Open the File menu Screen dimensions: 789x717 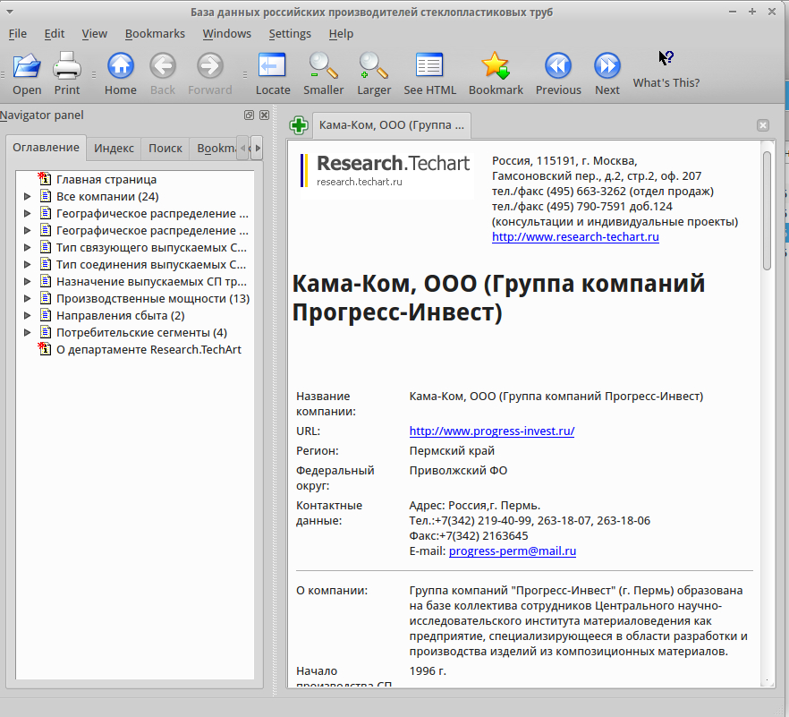18,34
